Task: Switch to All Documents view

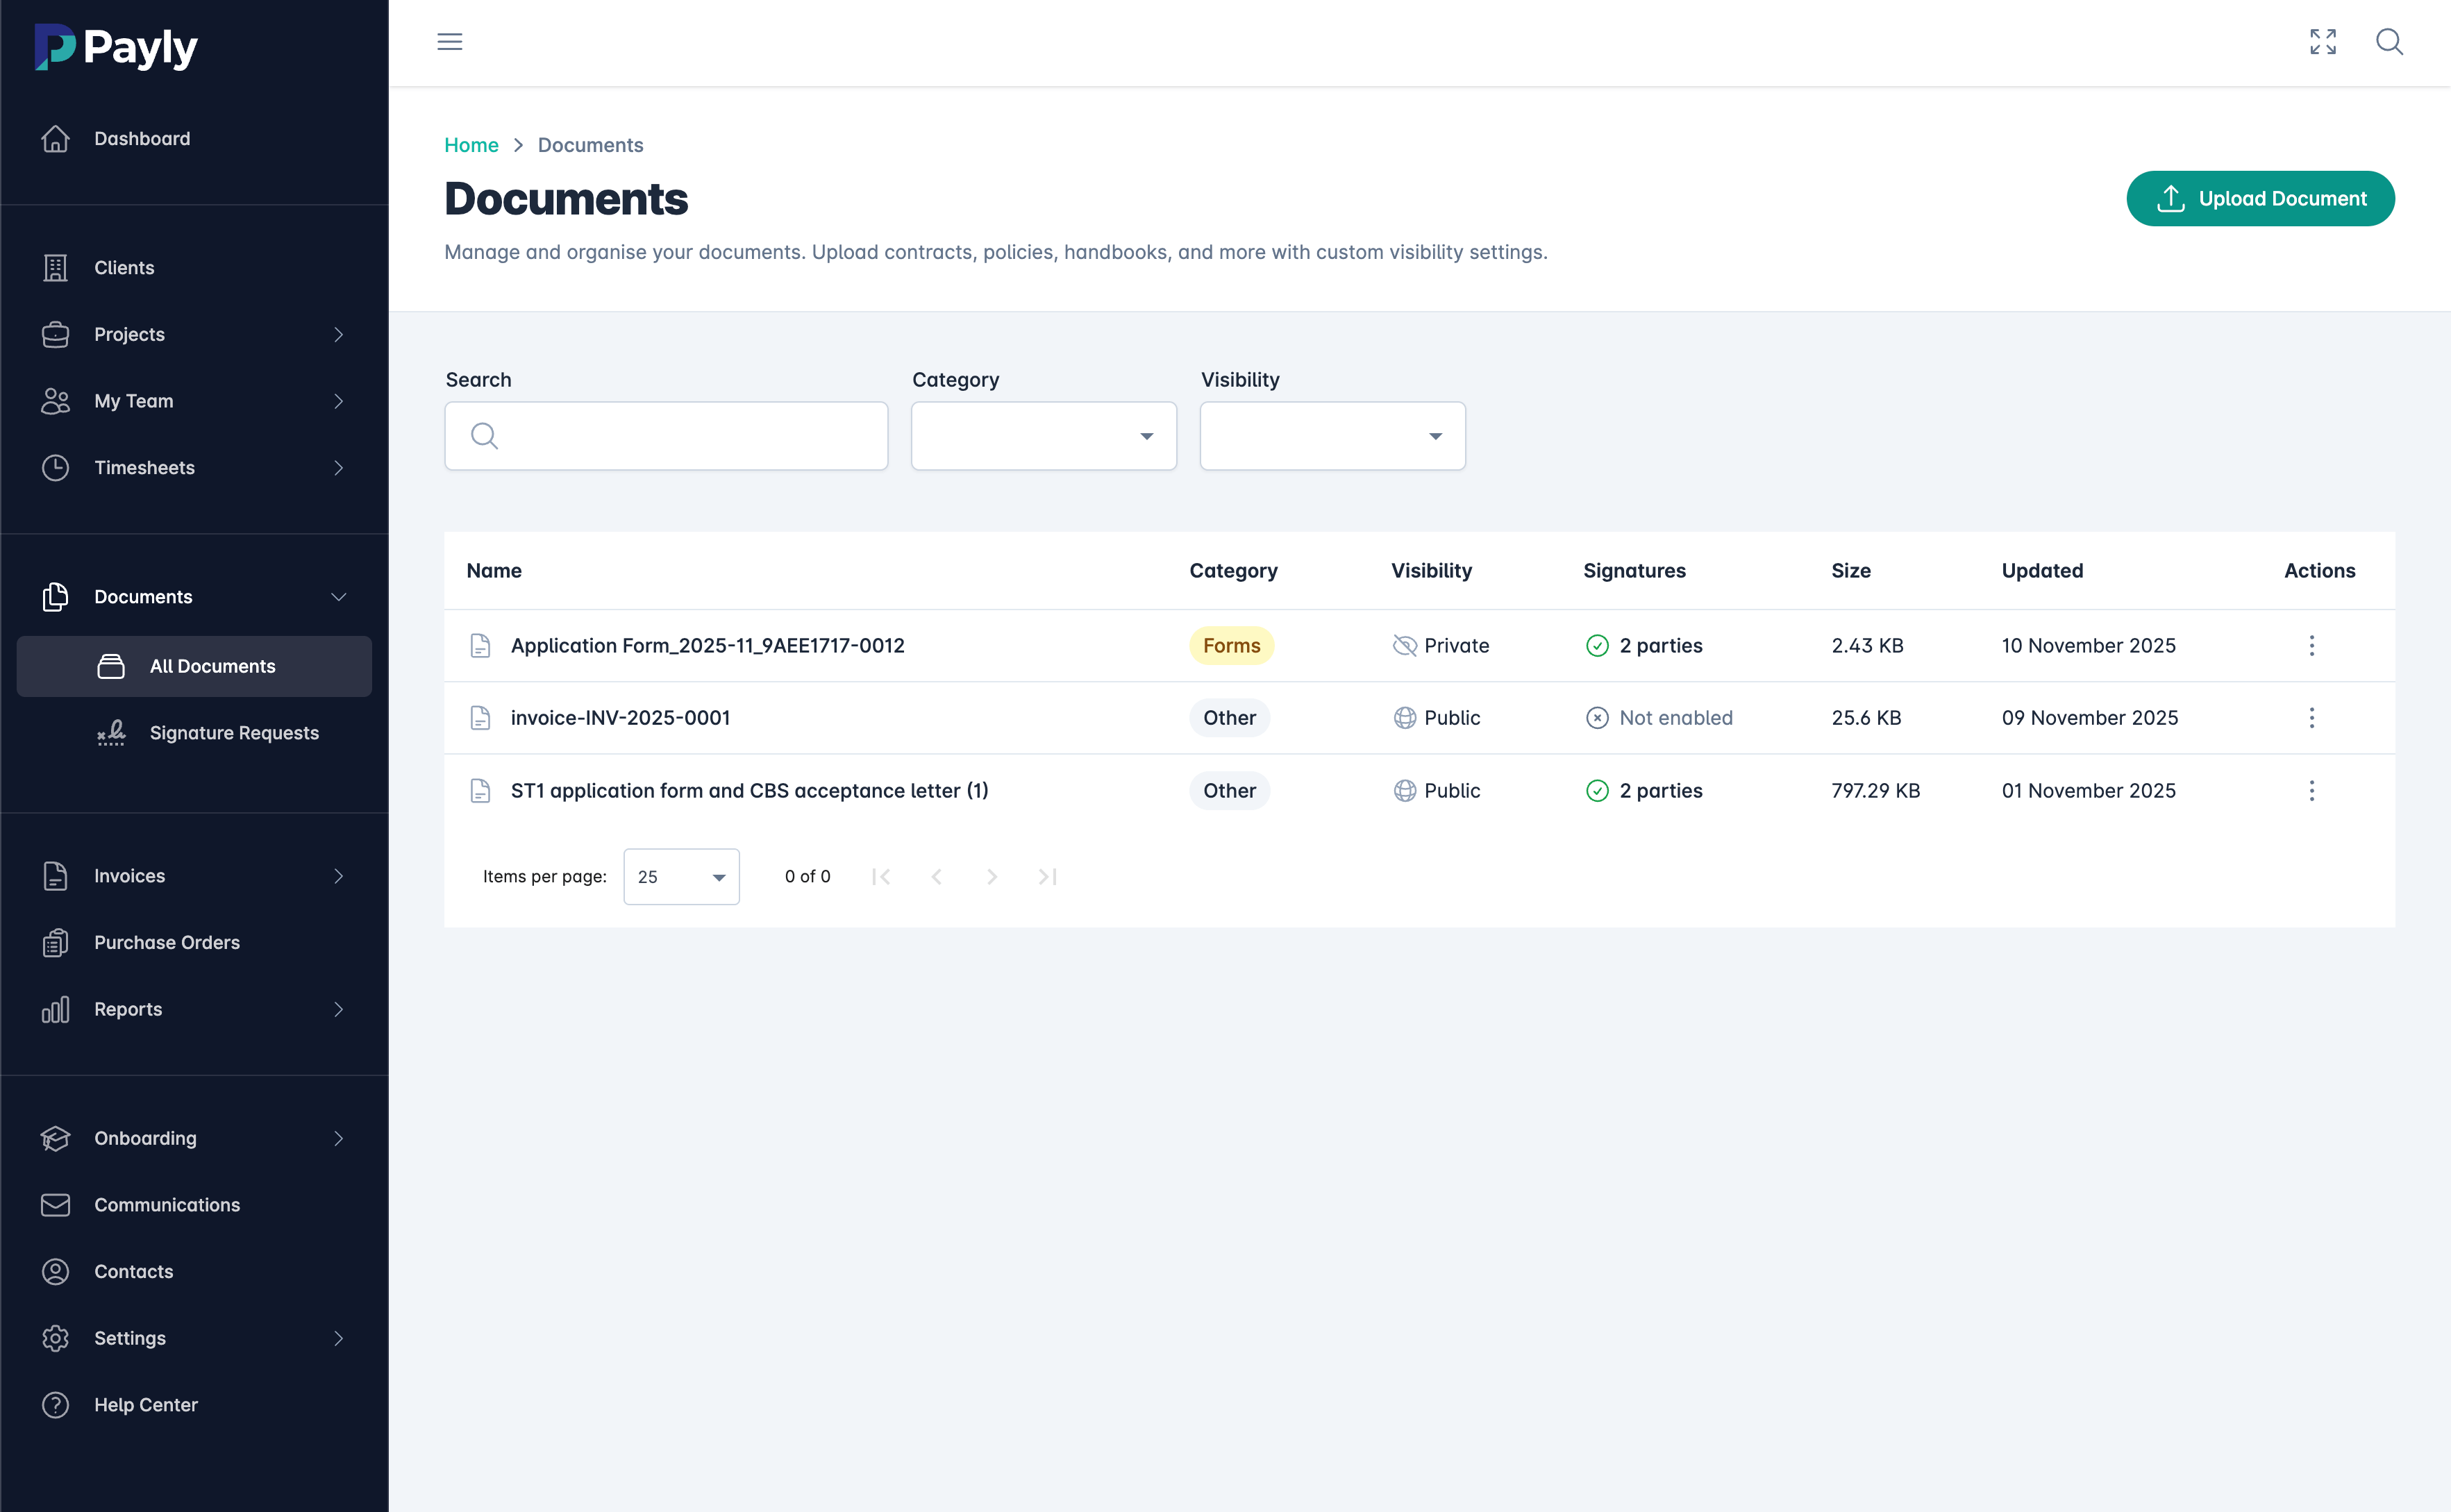Action: pos(212,666)
